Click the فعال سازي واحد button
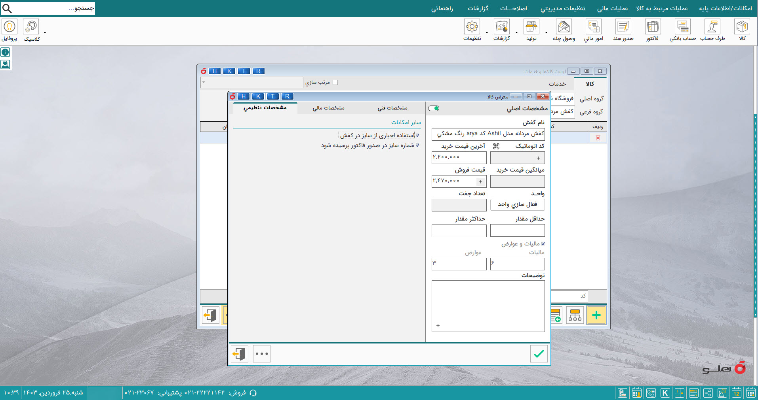Screen dimensions: 758x400 (517, 204)
